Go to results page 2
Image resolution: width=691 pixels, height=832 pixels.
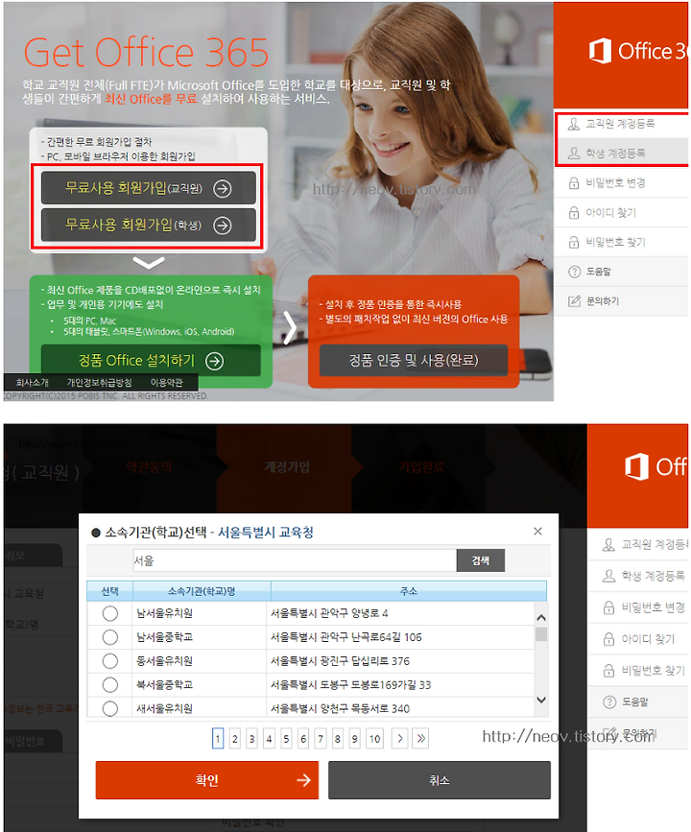[235, 739]
